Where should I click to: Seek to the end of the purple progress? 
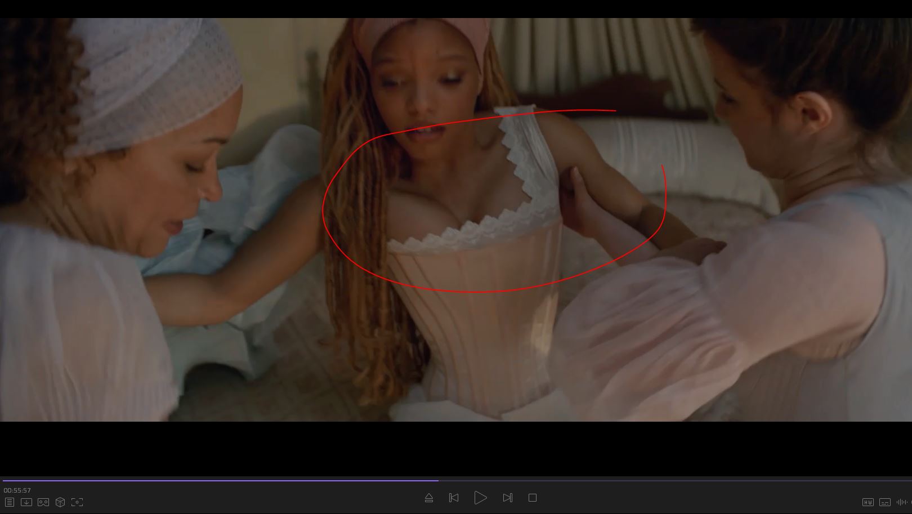pos(437,481)
